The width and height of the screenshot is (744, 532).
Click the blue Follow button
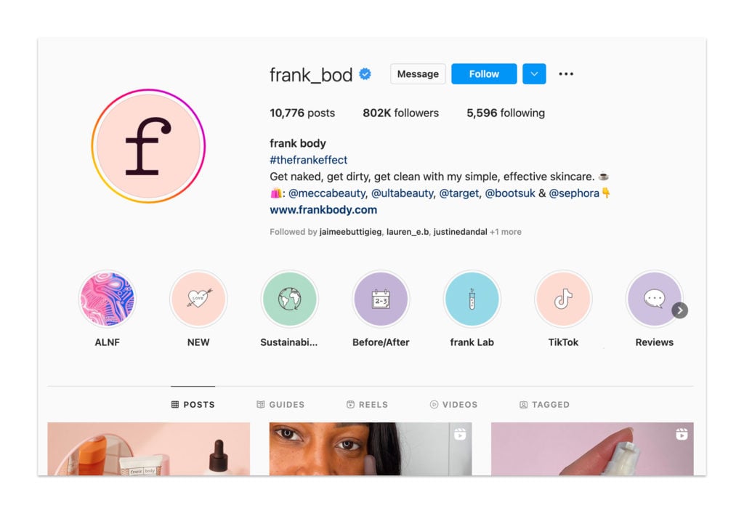click(484, 74)
